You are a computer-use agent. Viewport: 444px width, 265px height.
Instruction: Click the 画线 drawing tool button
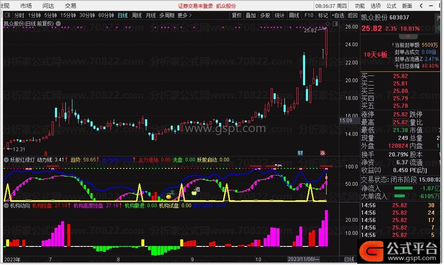(x=294, y=15)
